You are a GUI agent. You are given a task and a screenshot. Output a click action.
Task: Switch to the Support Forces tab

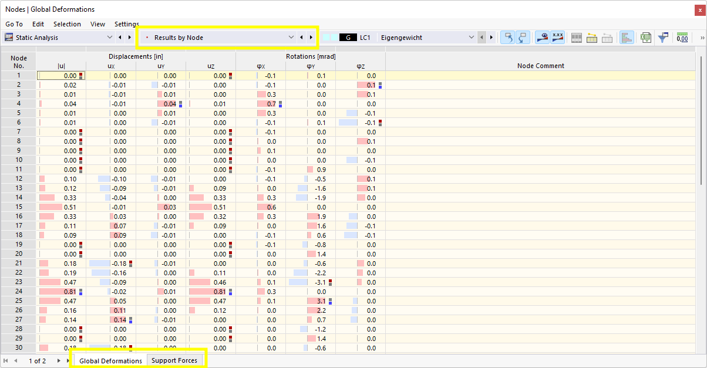[x=174, y=360]
